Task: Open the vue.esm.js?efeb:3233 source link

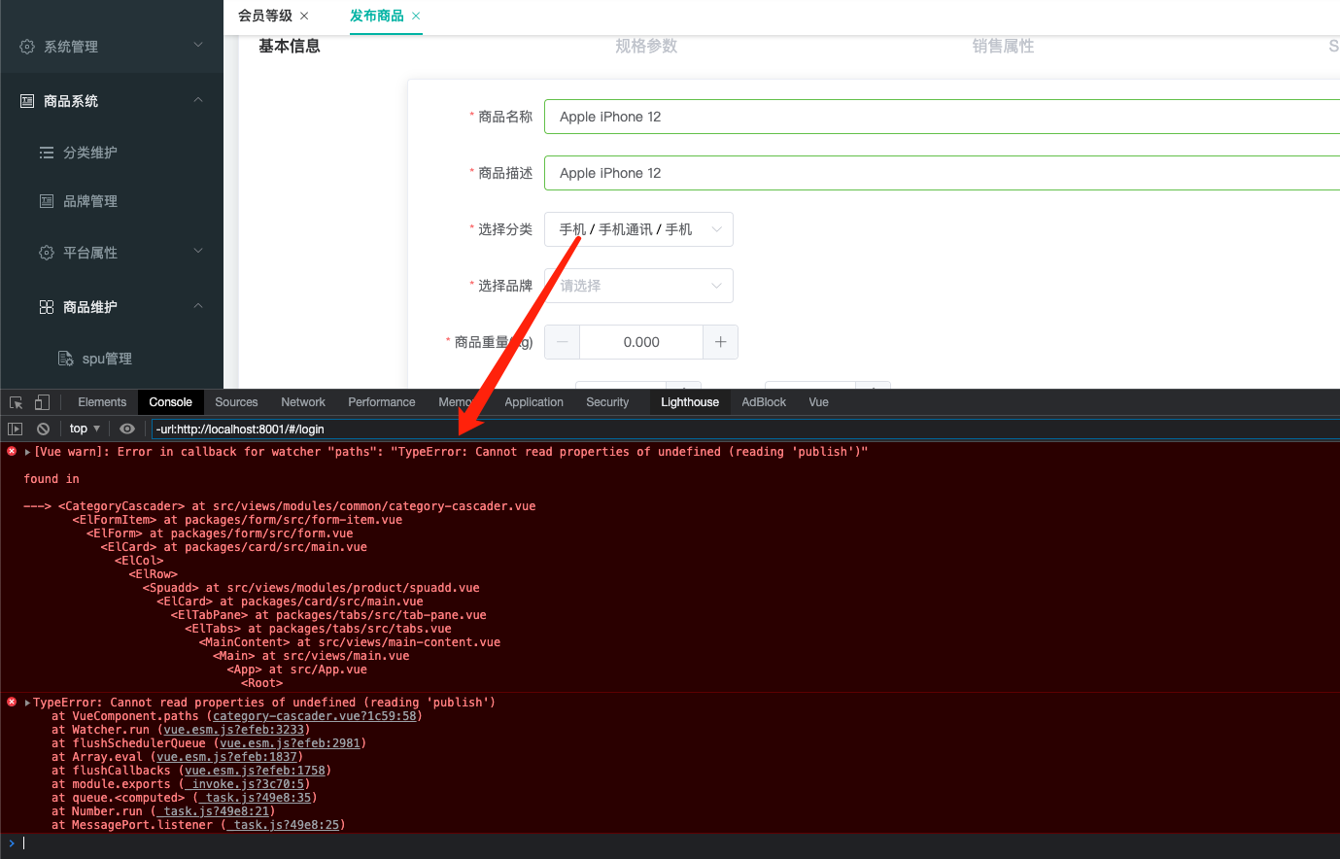Action: [233, 730]
